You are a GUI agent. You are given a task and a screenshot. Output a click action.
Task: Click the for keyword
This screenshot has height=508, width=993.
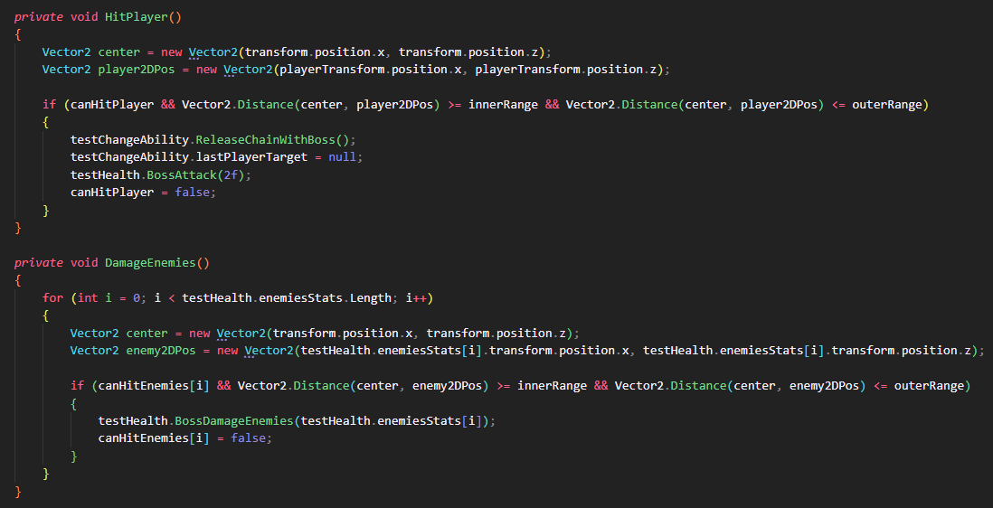(x=52, y=298)
